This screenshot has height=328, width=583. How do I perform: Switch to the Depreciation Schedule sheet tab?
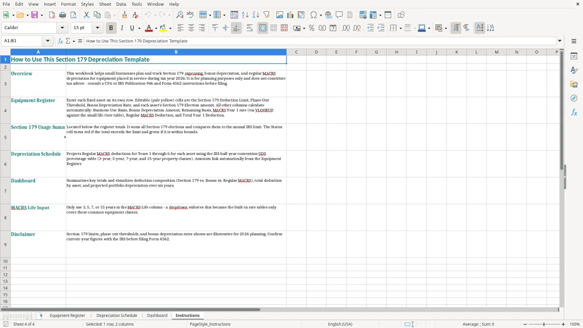[117, 315]
